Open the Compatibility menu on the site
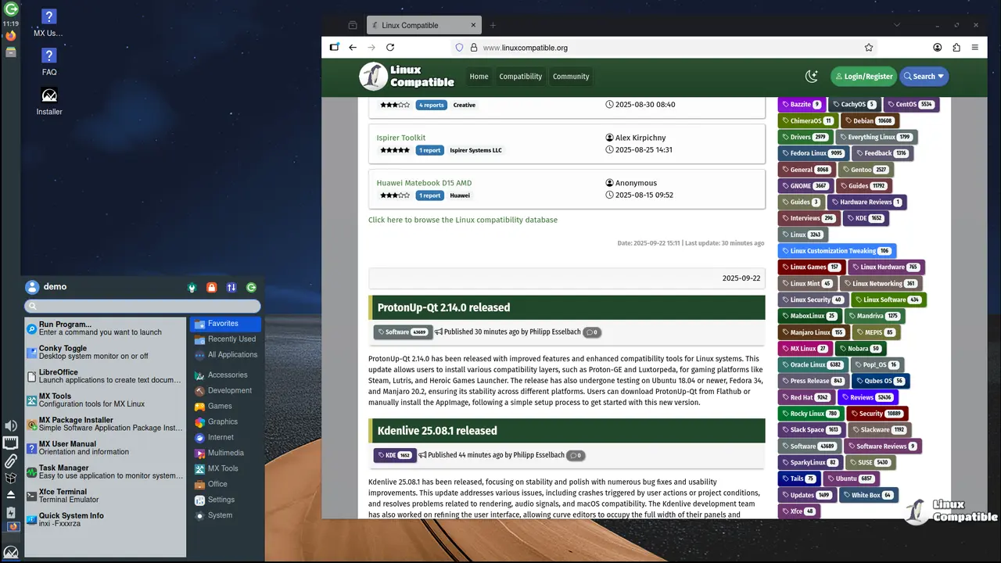1001x563 pixels. pyautogui.click(x=520, y=77)
